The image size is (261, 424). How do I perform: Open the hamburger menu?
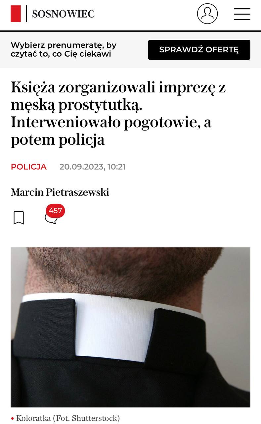[x=242, y=14]
